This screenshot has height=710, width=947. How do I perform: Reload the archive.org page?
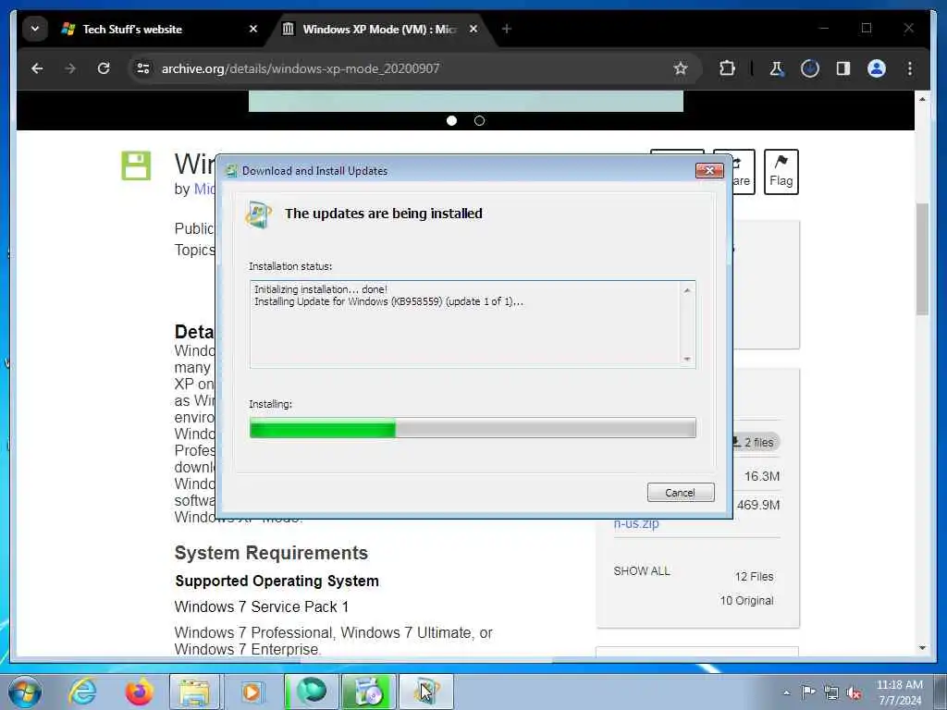[104, 68]
